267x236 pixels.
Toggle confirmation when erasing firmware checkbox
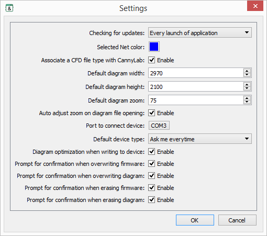pyautogui.click(x=151, y=188)
